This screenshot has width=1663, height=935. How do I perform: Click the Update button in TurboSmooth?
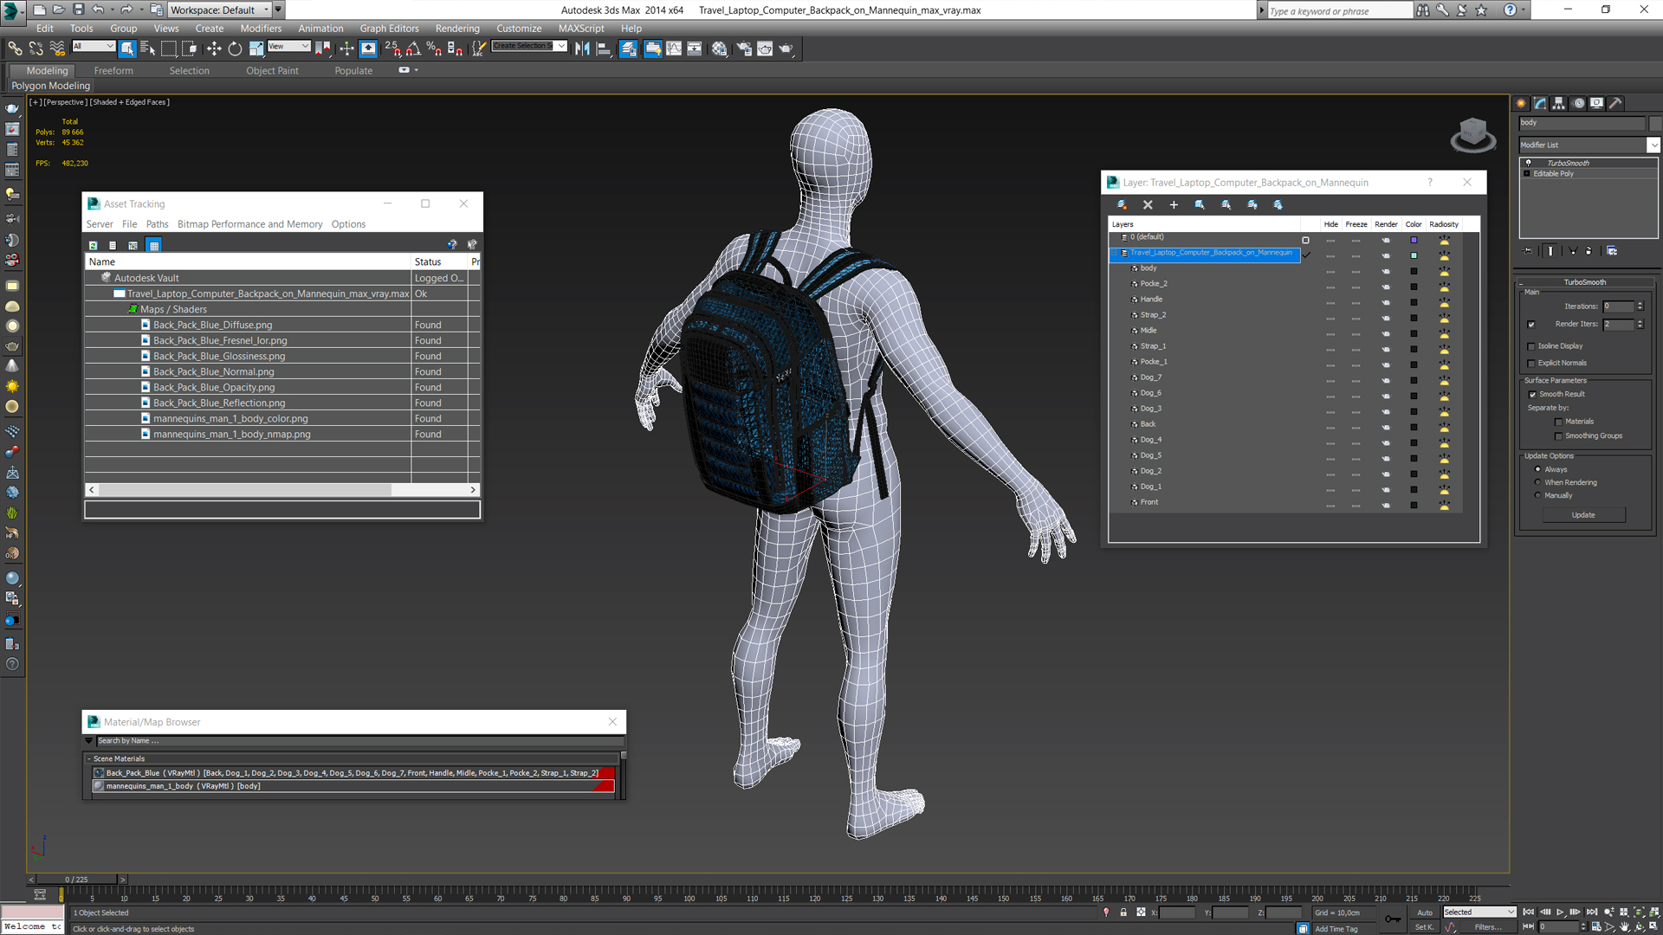[x=1584, y=513]
